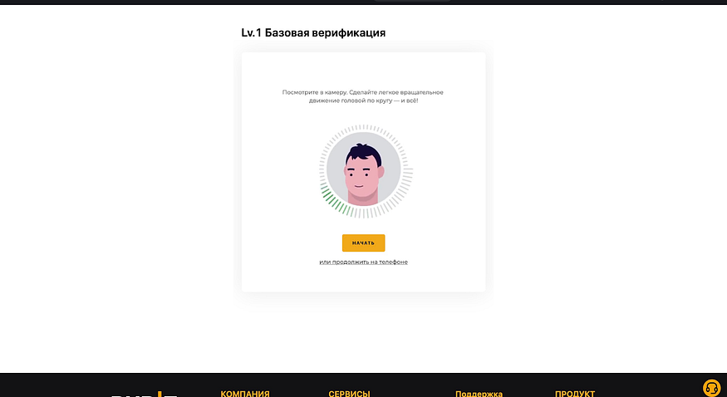The image size is (727, 397).
Task: Click the white verification card's empty lower area
Action: tap(364, 279)
